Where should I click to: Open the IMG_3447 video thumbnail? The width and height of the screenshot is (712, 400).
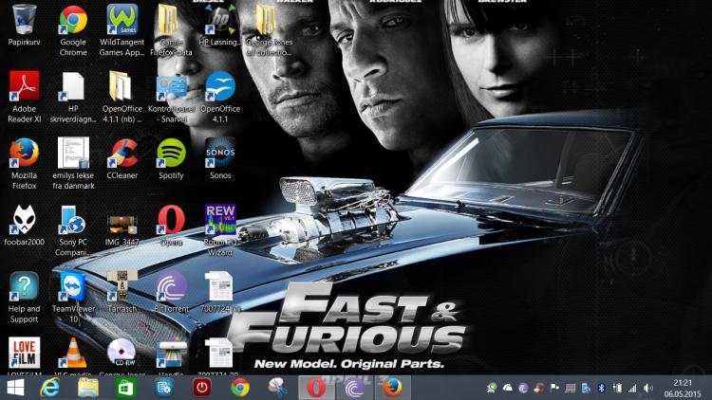[122, 223]
